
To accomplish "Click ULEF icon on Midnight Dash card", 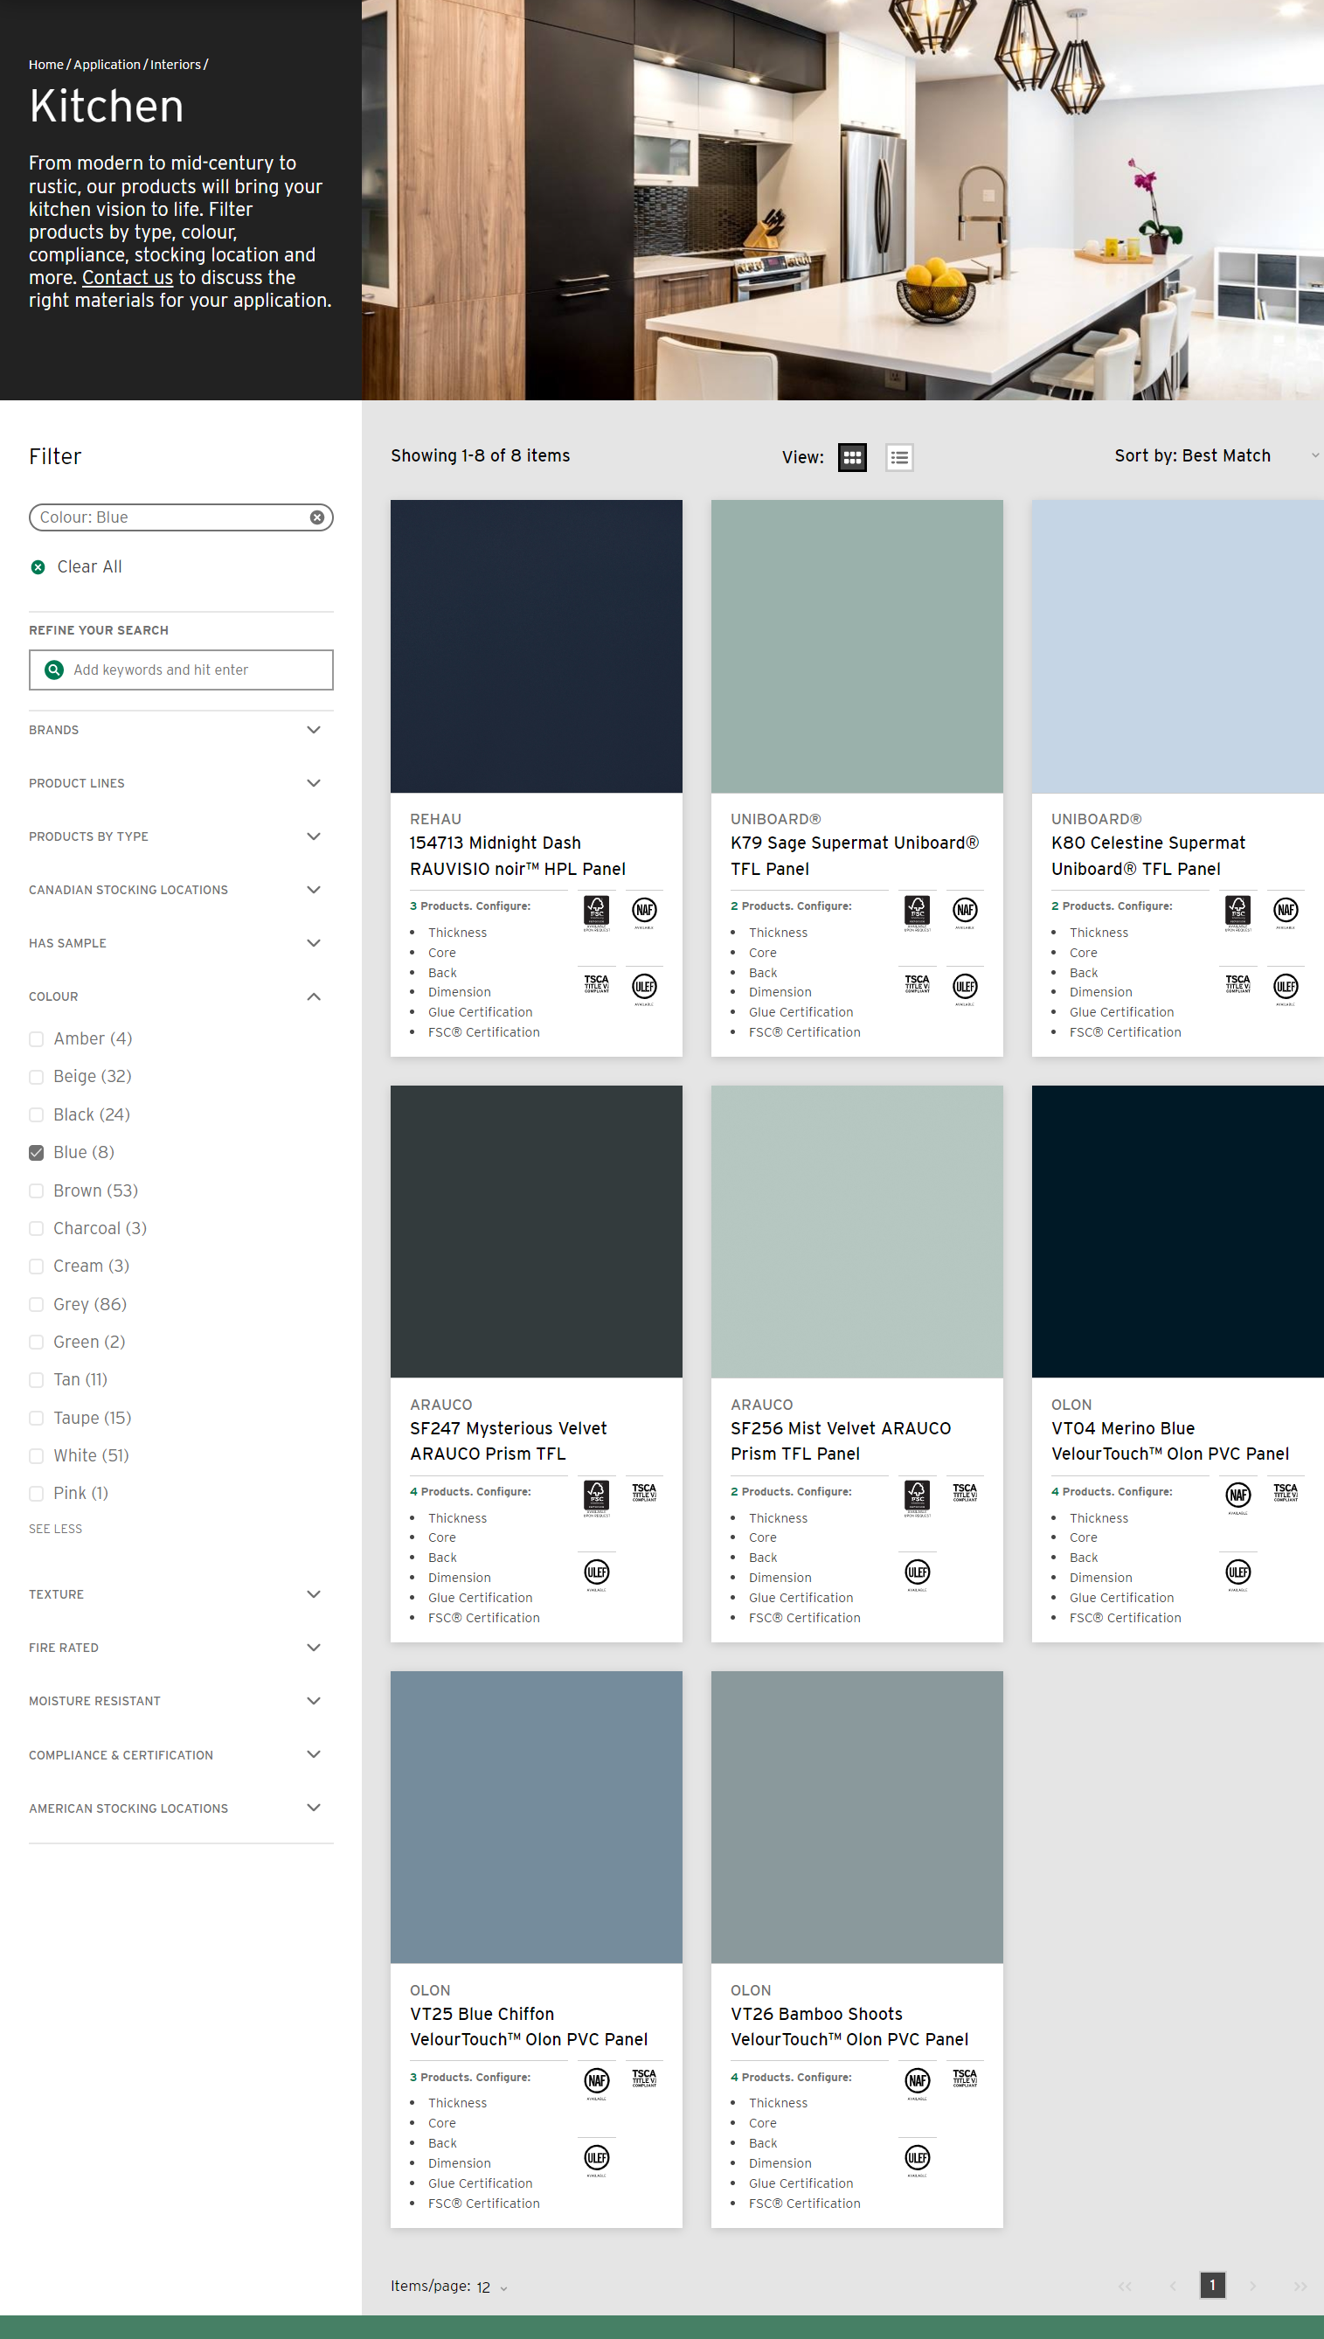I will 644,989.
